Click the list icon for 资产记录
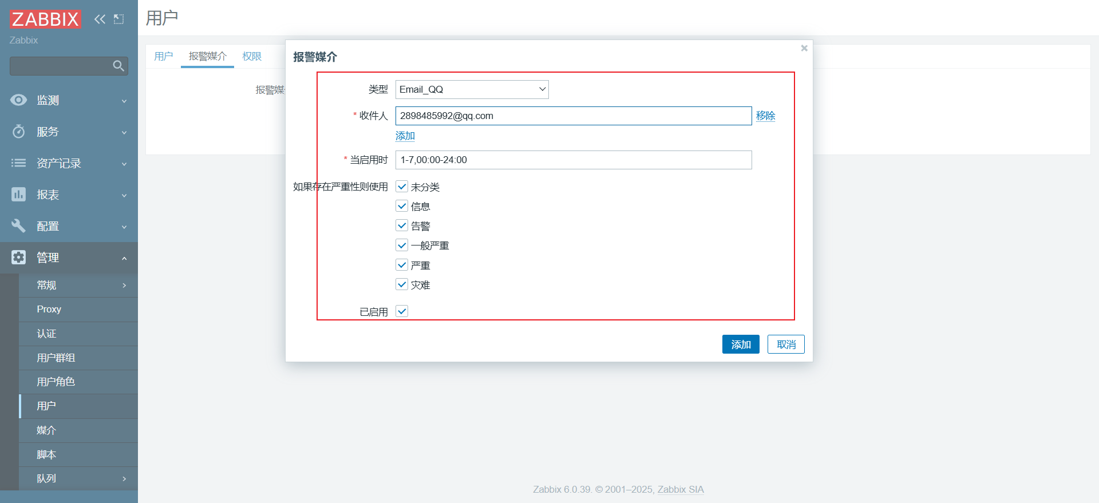 click(18, 163)
